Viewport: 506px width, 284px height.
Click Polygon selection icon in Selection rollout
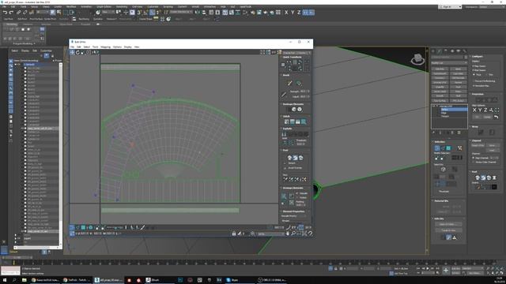(x=448, y=148)
